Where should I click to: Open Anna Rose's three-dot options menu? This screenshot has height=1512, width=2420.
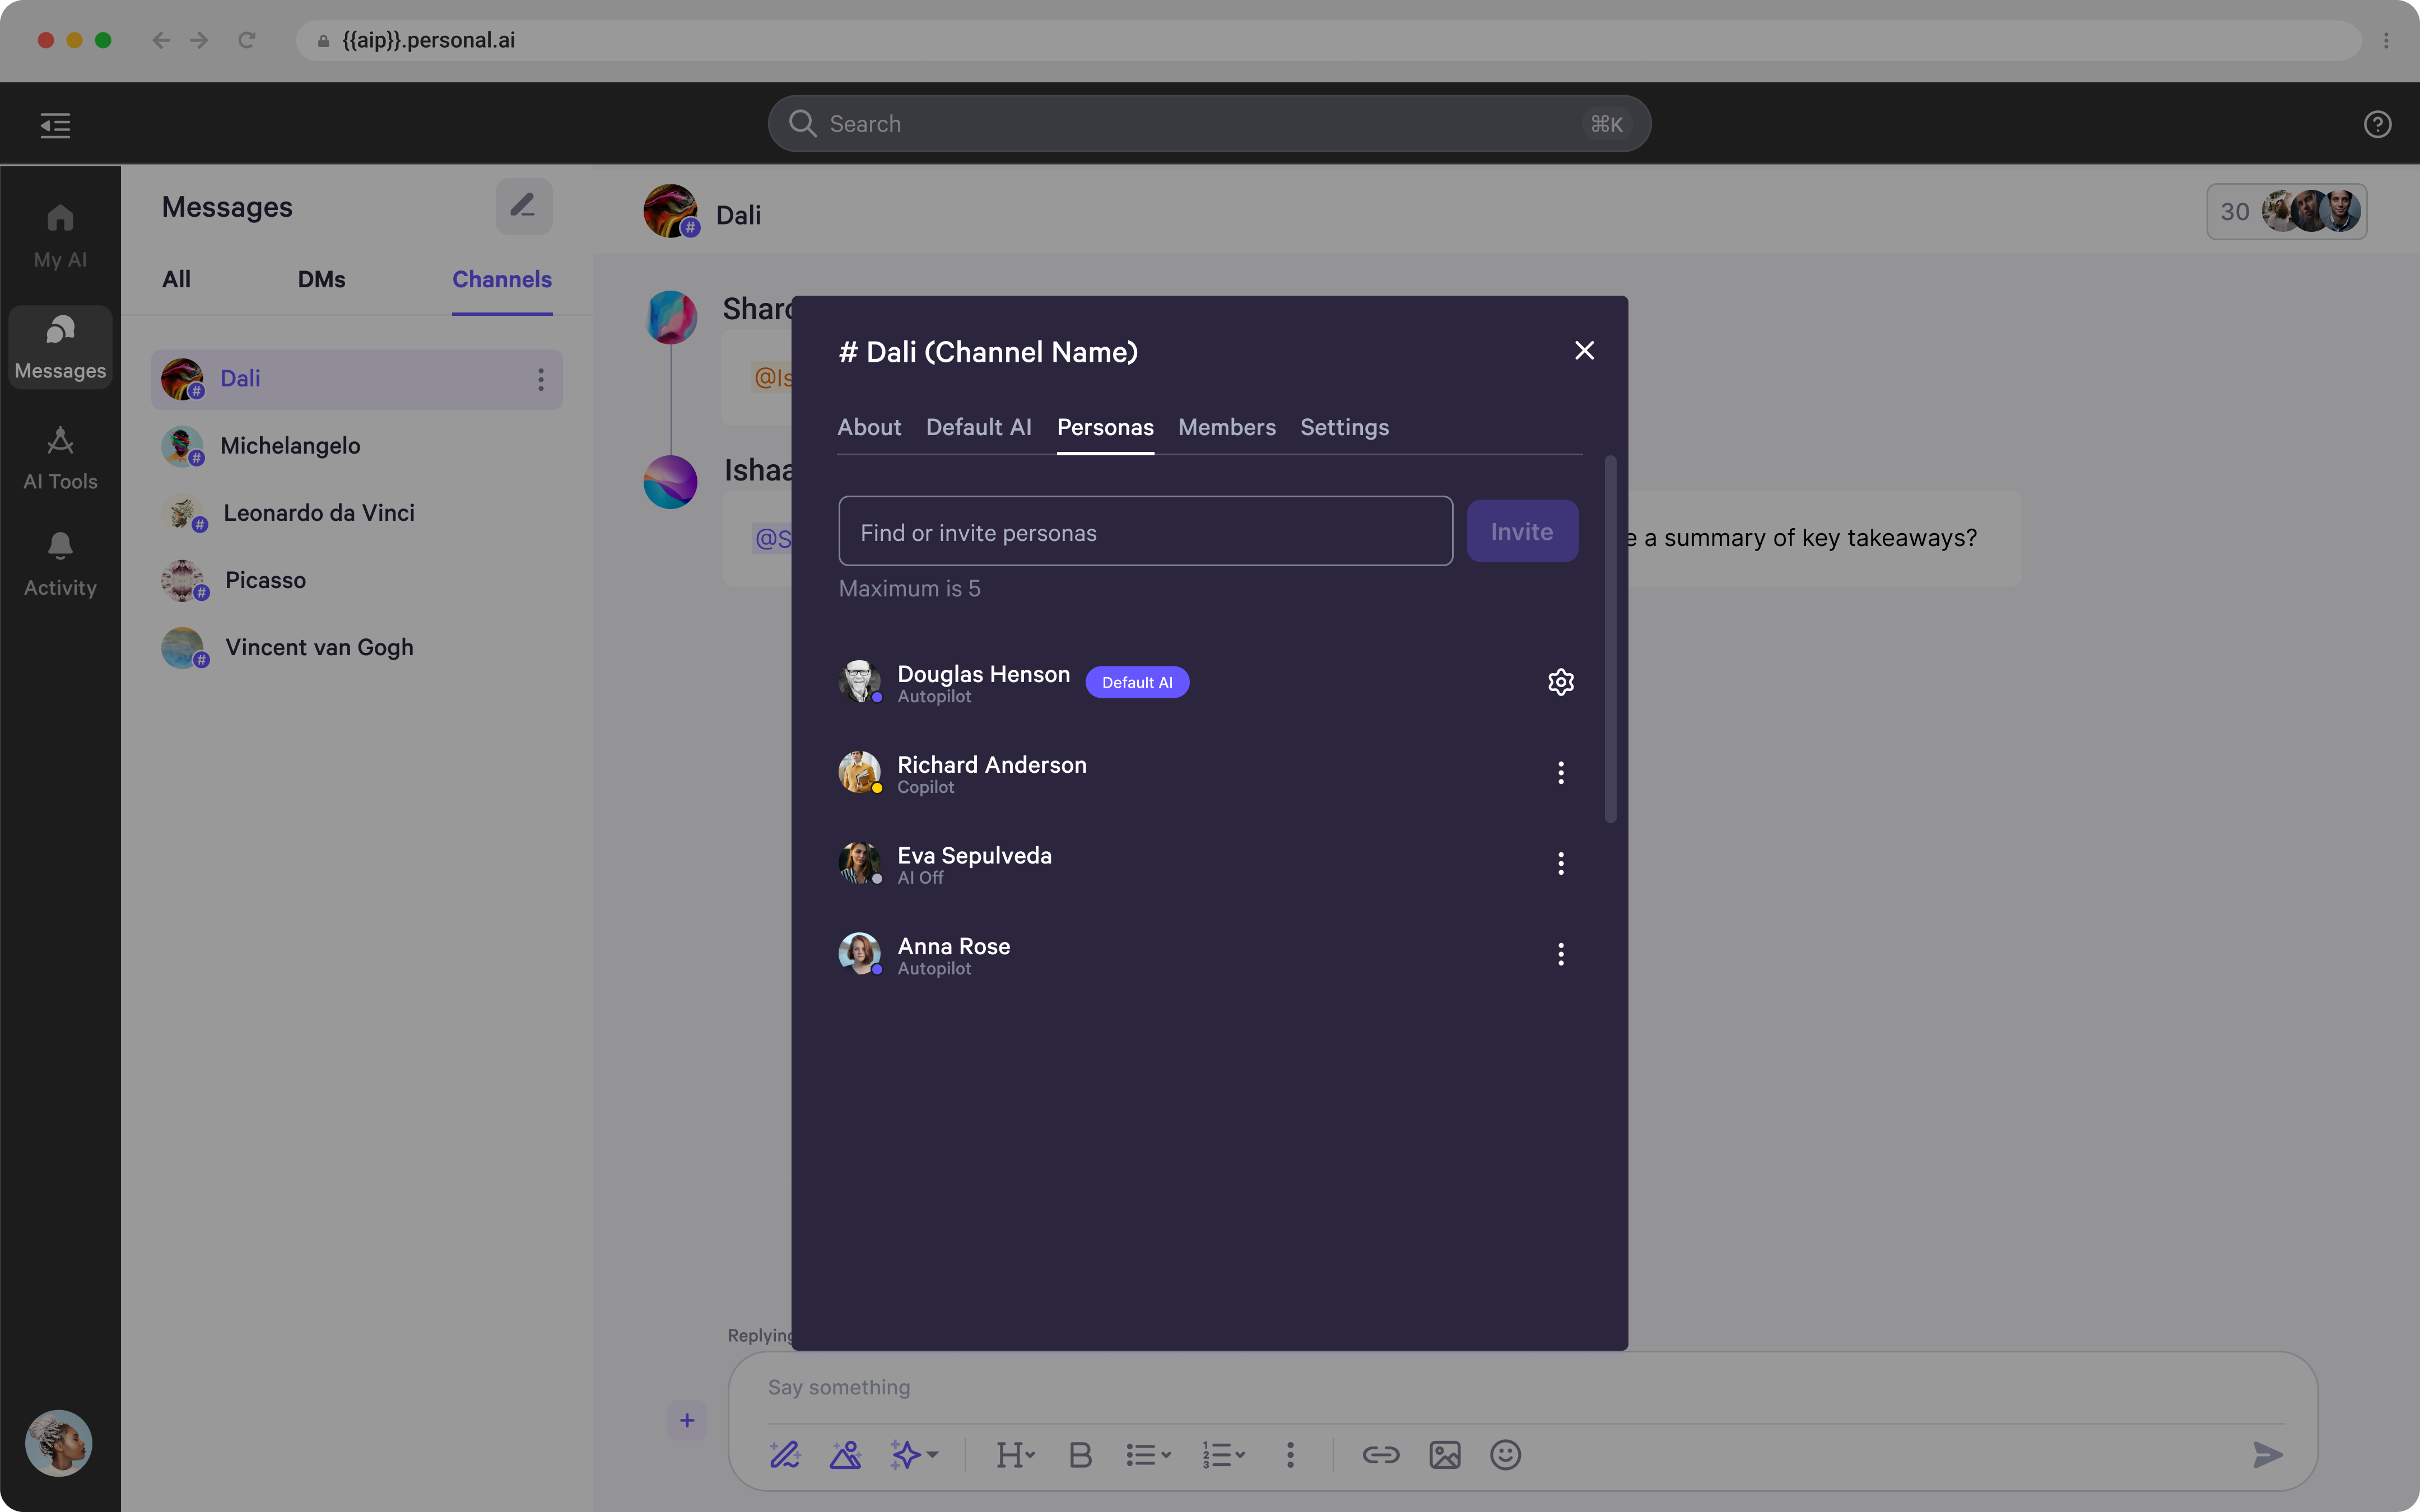point(1560,954)
